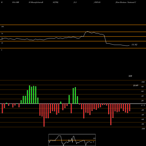Click the "20" label on the MR axis
146x146 pixels.
(142, 101)
